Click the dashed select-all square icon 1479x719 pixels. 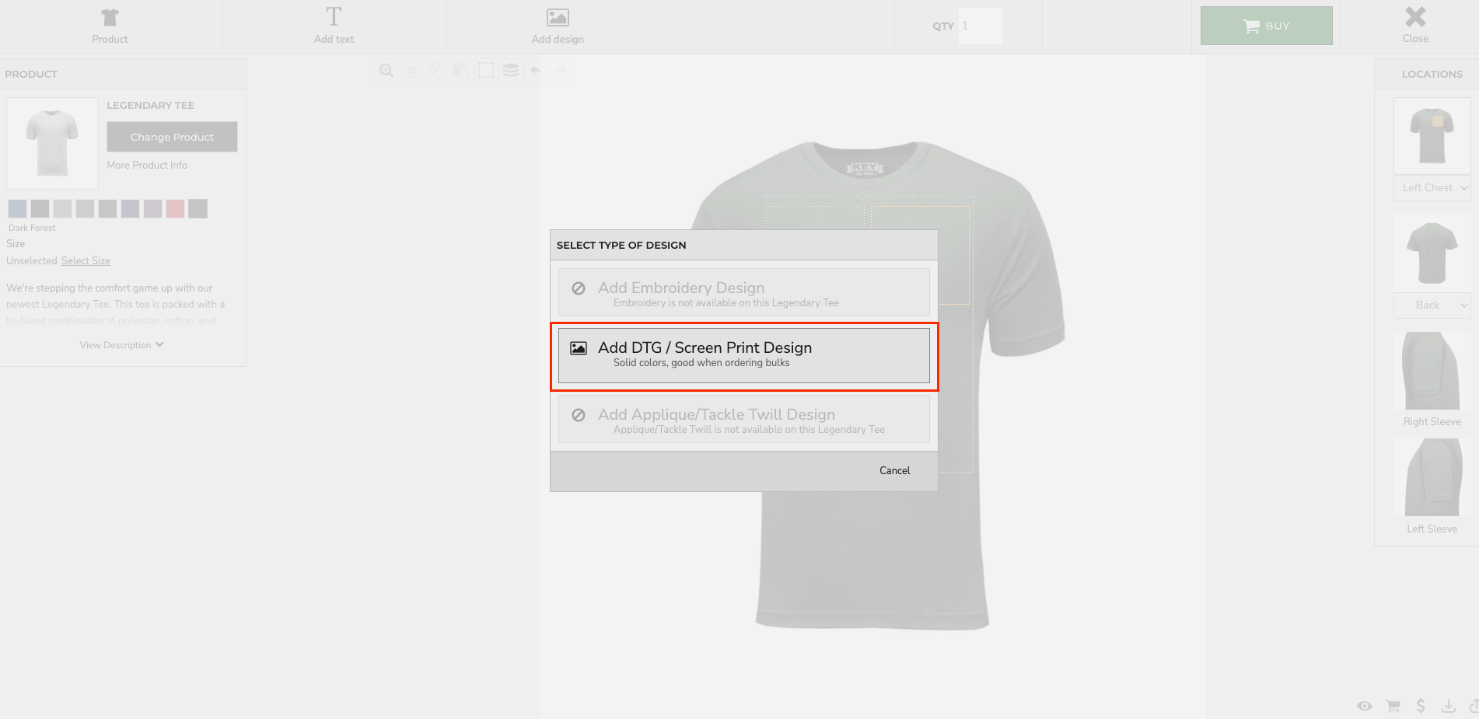click(x=486, y=71)
